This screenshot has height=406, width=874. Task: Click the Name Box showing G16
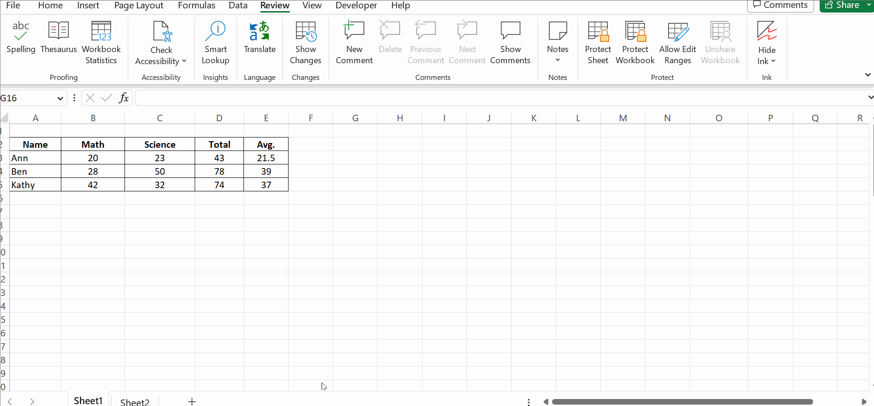click(x=28, y=98)
